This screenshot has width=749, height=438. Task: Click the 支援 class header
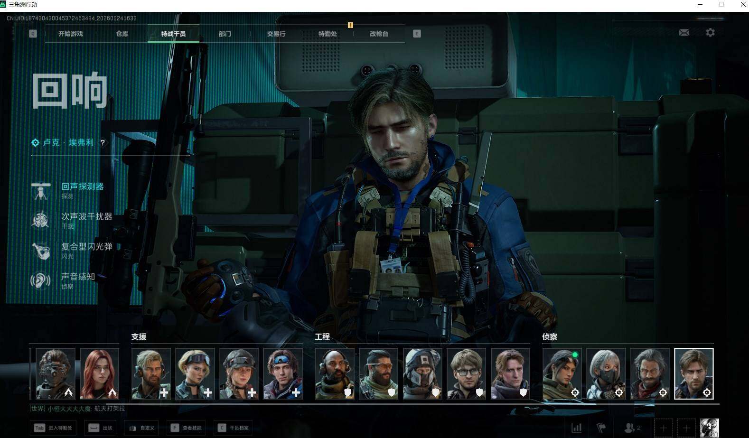coord(139,336)
